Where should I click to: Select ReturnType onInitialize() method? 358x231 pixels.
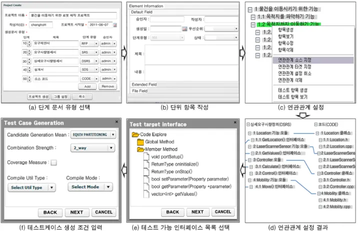coord(175,164)
